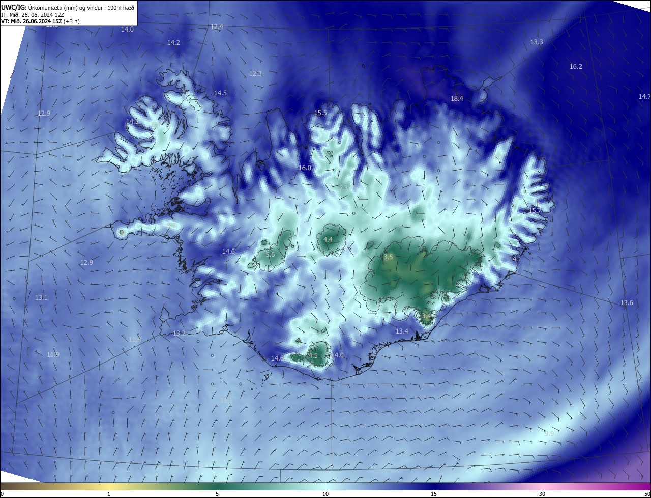
Task: Click the 16.2 value on the map
Action: coord(576,66)
